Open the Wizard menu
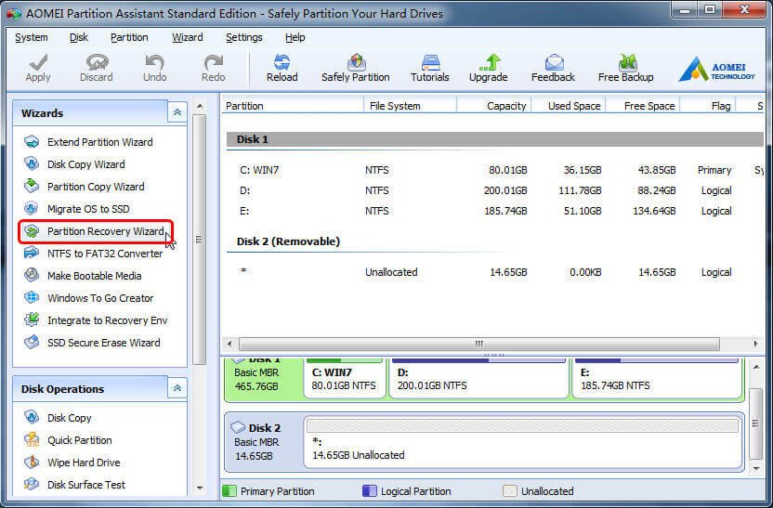 [x=188, y=37]
